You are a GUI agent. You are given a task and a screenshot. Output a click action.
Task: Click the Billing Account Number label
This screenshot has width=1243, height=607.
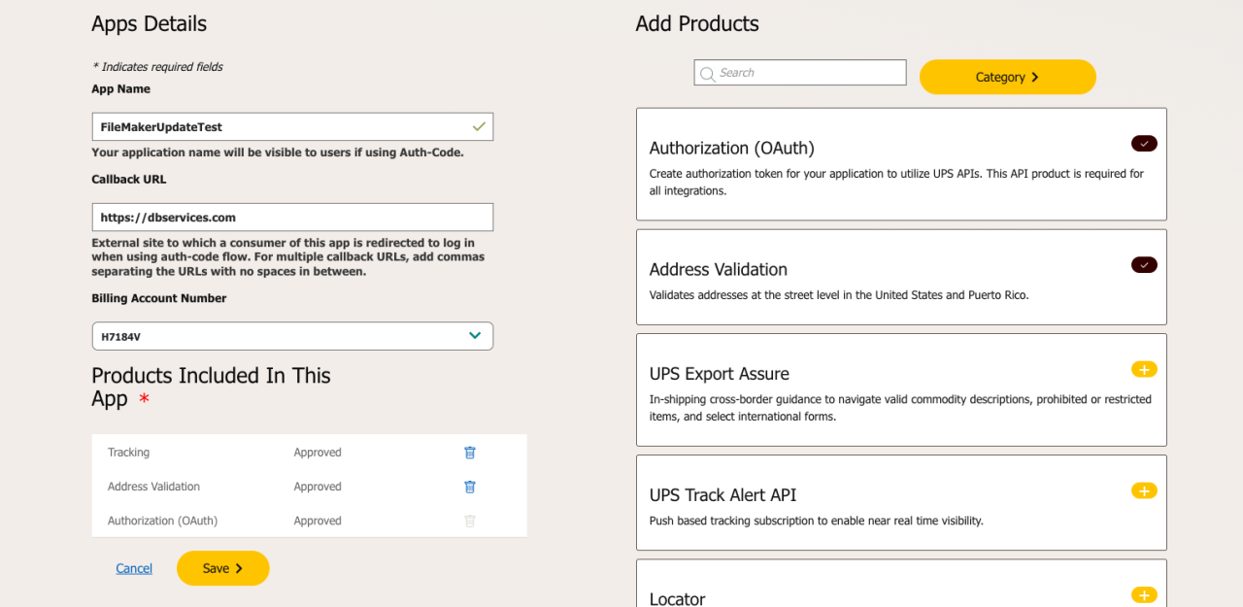pos(159,298)
